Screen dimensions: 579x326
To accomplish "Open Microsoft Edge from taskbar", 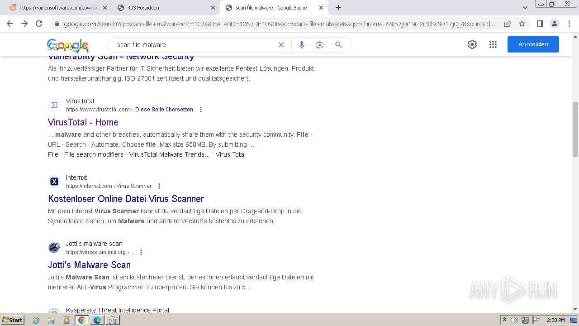I will point(97,320).
